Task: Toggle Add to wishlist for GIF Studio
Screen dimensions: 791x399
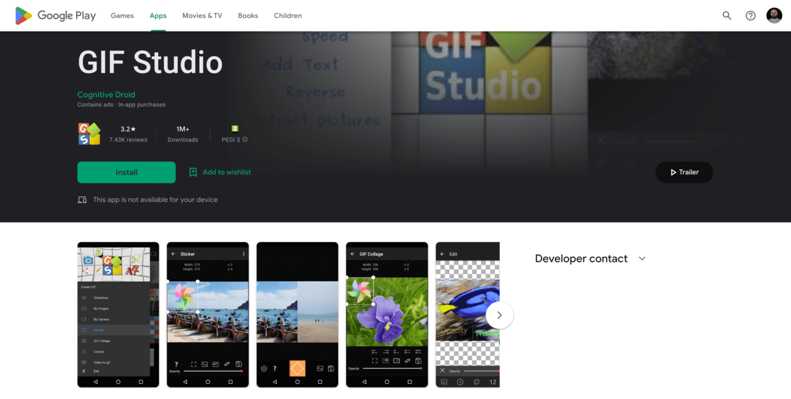Action: click(219, 172)
